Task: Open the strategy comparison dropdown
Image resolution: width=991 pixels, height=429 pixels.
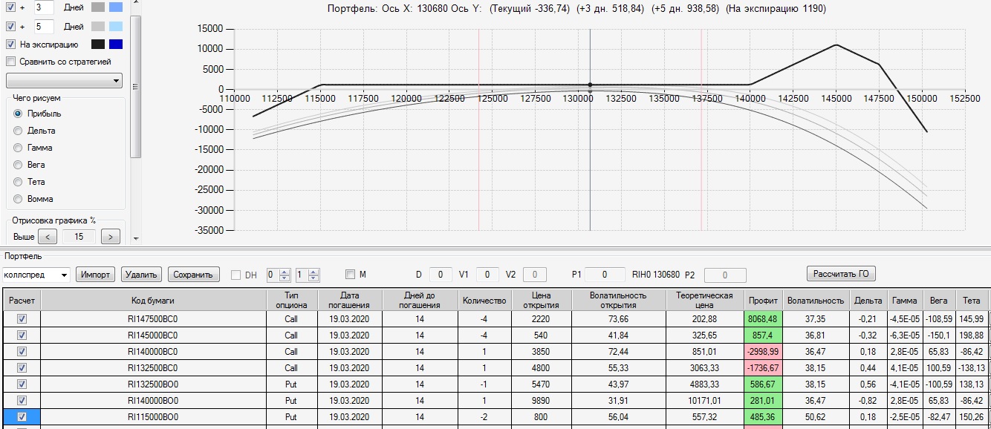Action: (65, 80)
